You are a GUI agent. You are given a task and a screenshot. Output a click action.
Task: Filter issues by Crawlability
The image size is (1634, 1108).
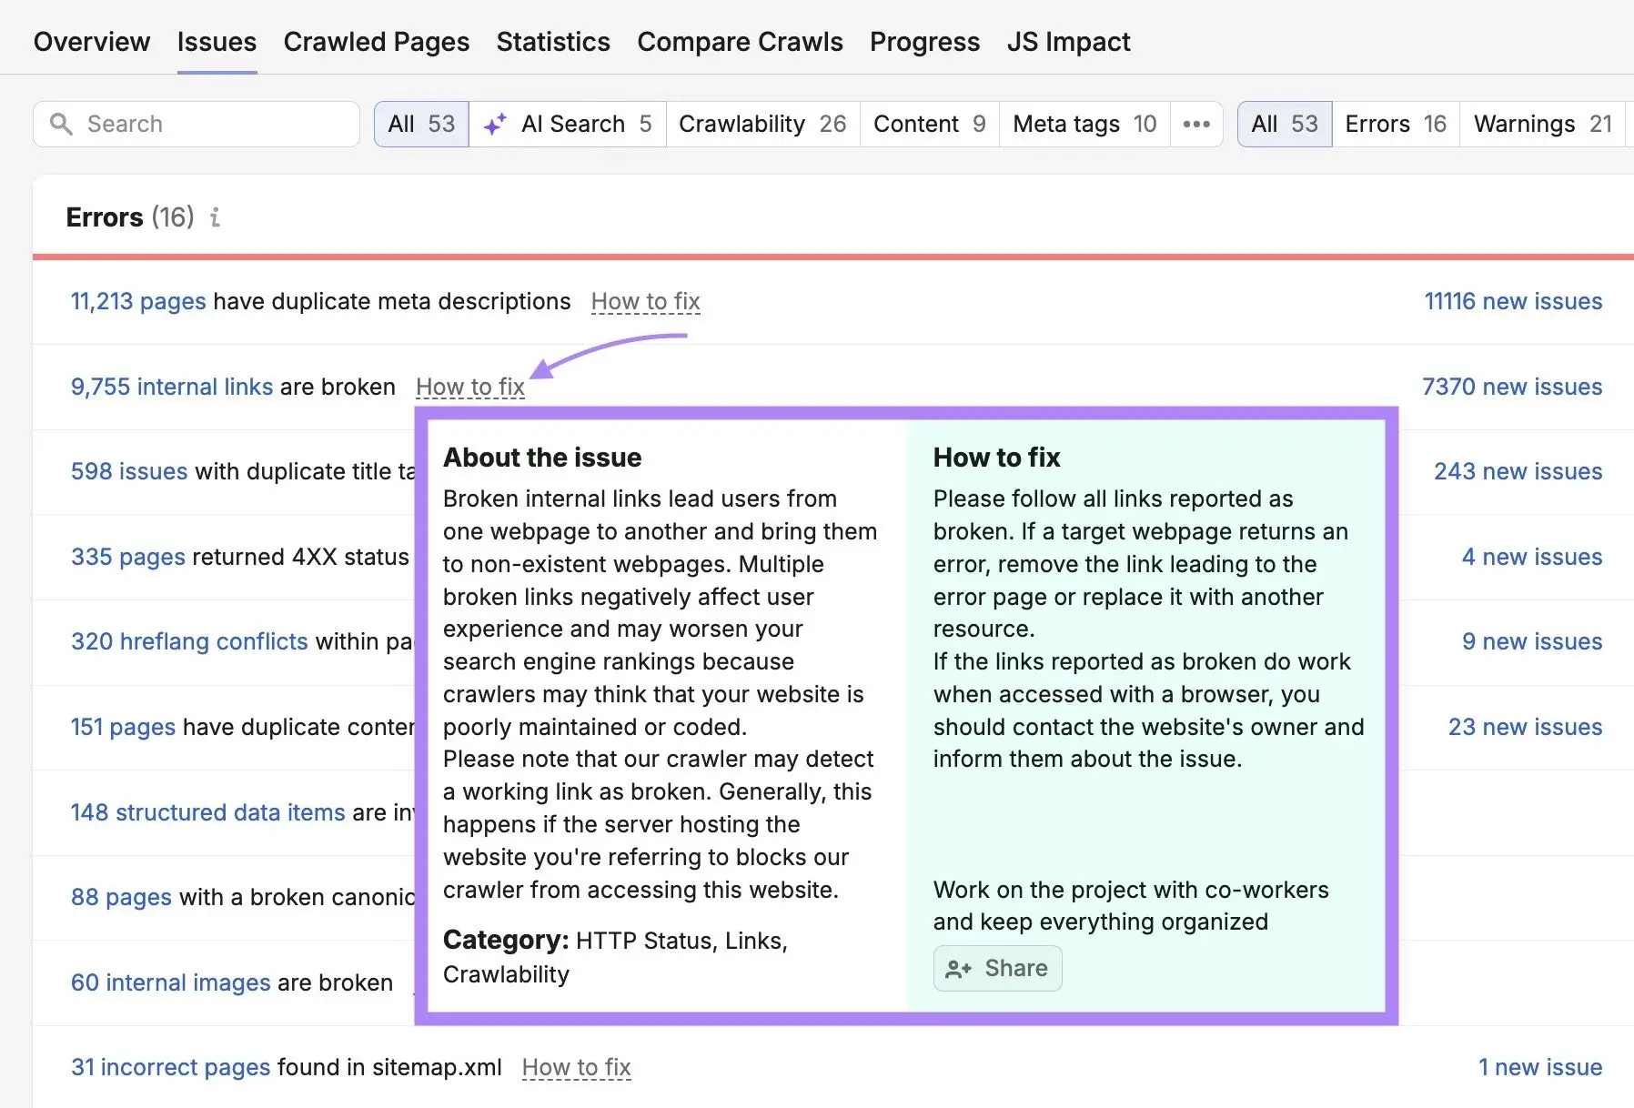[762, 124]
